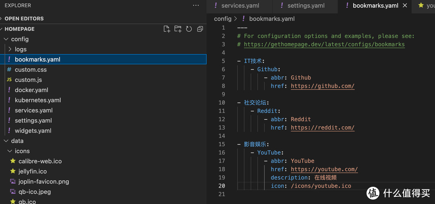Close the bookmarks.yaml editor tab
The height and width of the screenshot is (204, 435).
tap(405, 6)
